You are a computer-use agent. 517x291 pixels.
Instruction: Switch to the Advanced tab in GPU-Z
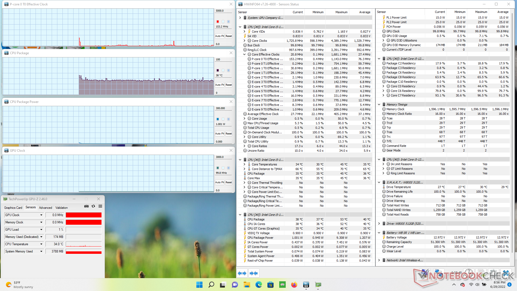(x=45, y=207)
